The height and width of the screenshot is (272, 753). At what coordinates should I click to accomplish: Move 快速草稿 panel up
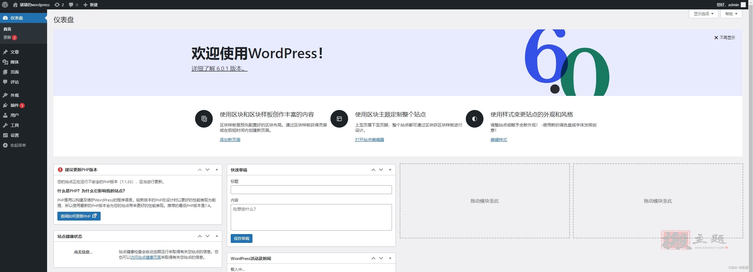tap(373, 170)
